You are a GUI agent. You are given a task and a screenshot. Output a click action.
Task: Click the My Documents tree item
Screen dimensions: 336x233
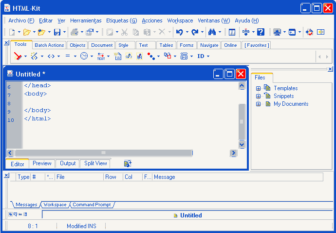click(x=291, y=104)
